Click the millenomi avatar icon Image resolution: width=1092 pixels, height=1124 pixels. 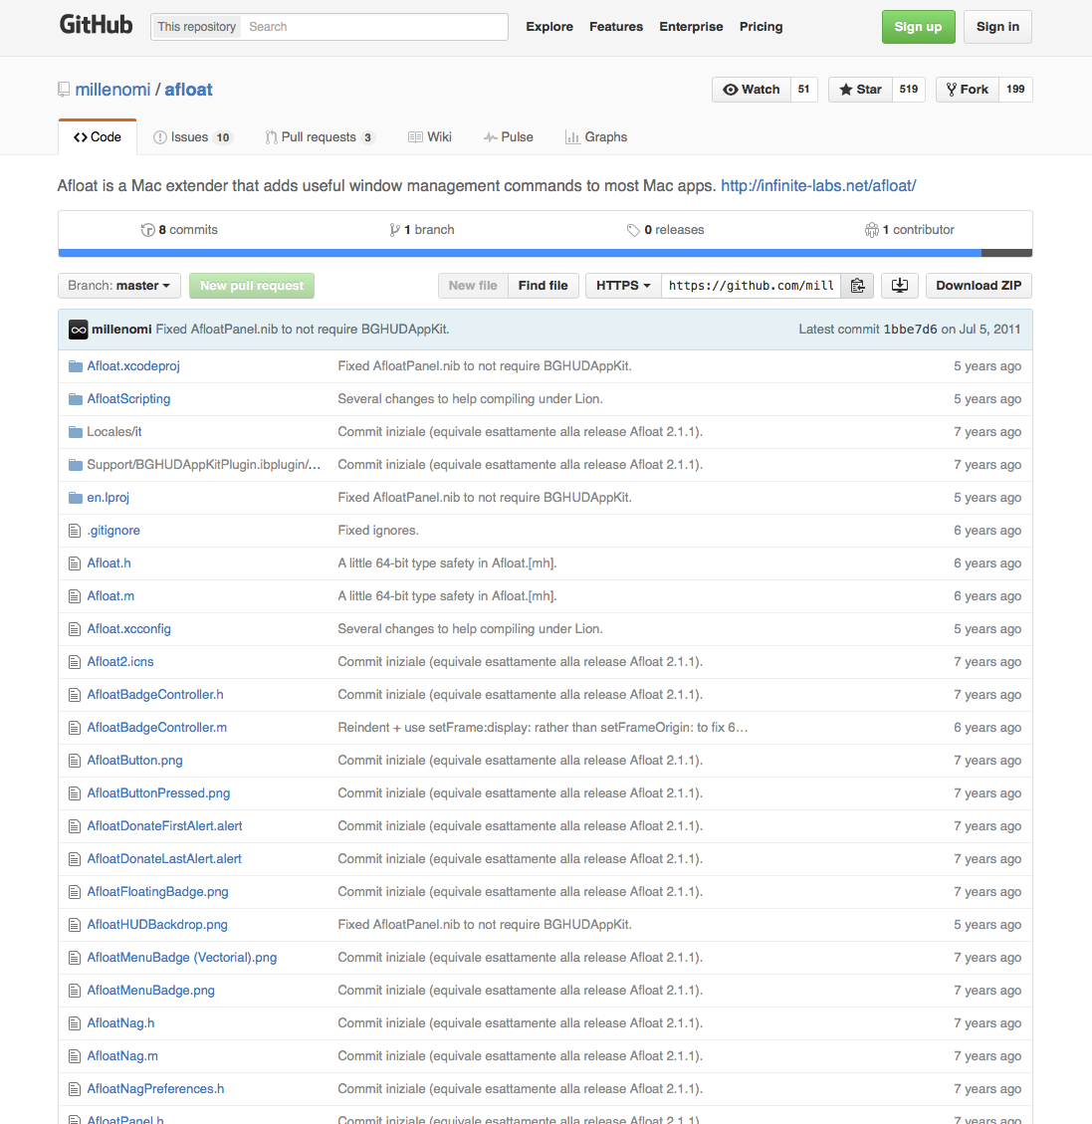tap(78, 329)
